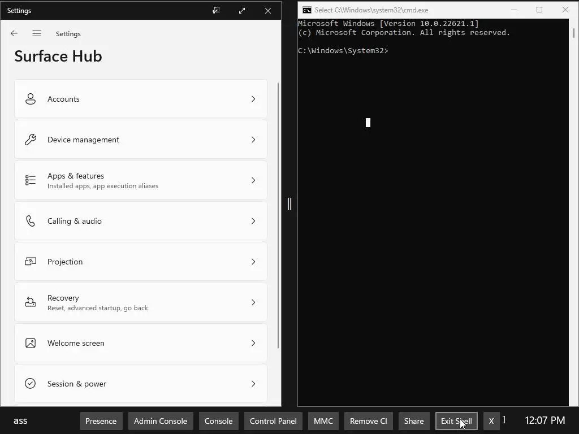Close the cmd.exe window
Image resolution: width=579 pixels, height=434 pixels.
point(565,10)
